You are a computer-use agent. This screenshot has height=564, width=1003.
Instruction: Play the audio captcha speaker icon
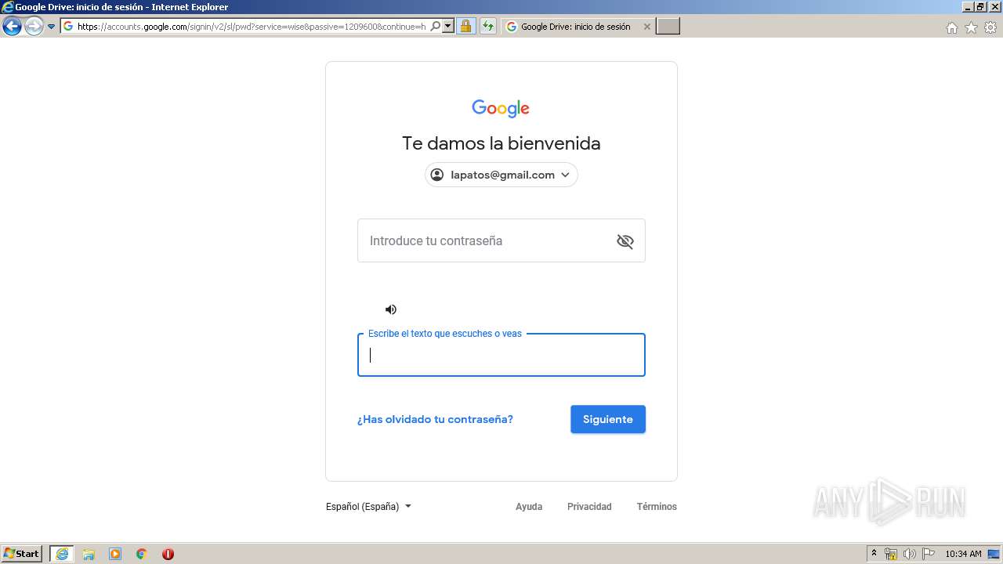(x=391, y=309)
